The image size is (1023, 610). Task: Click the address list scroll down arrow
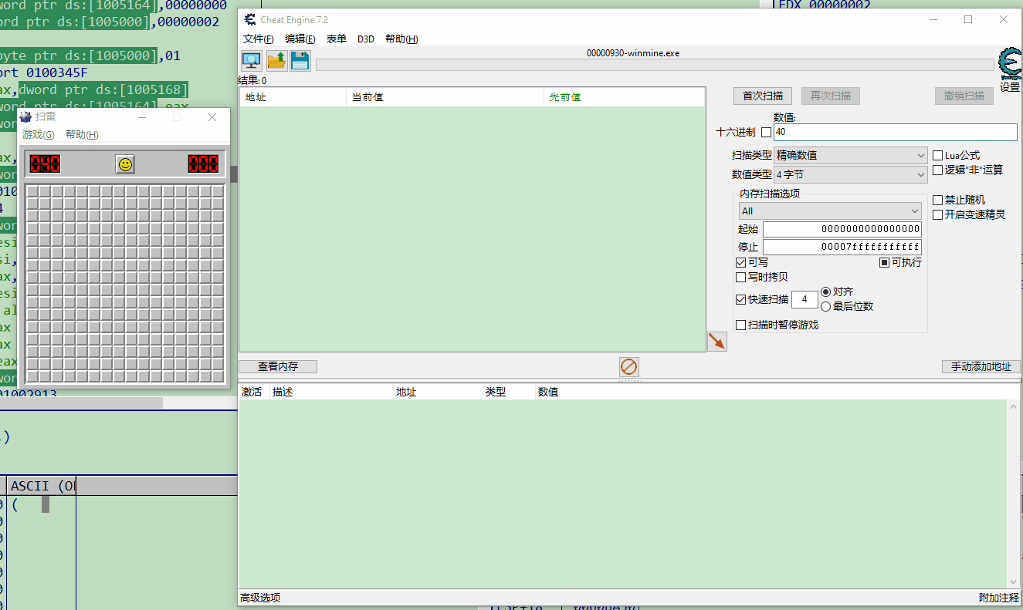[1014, 581]
